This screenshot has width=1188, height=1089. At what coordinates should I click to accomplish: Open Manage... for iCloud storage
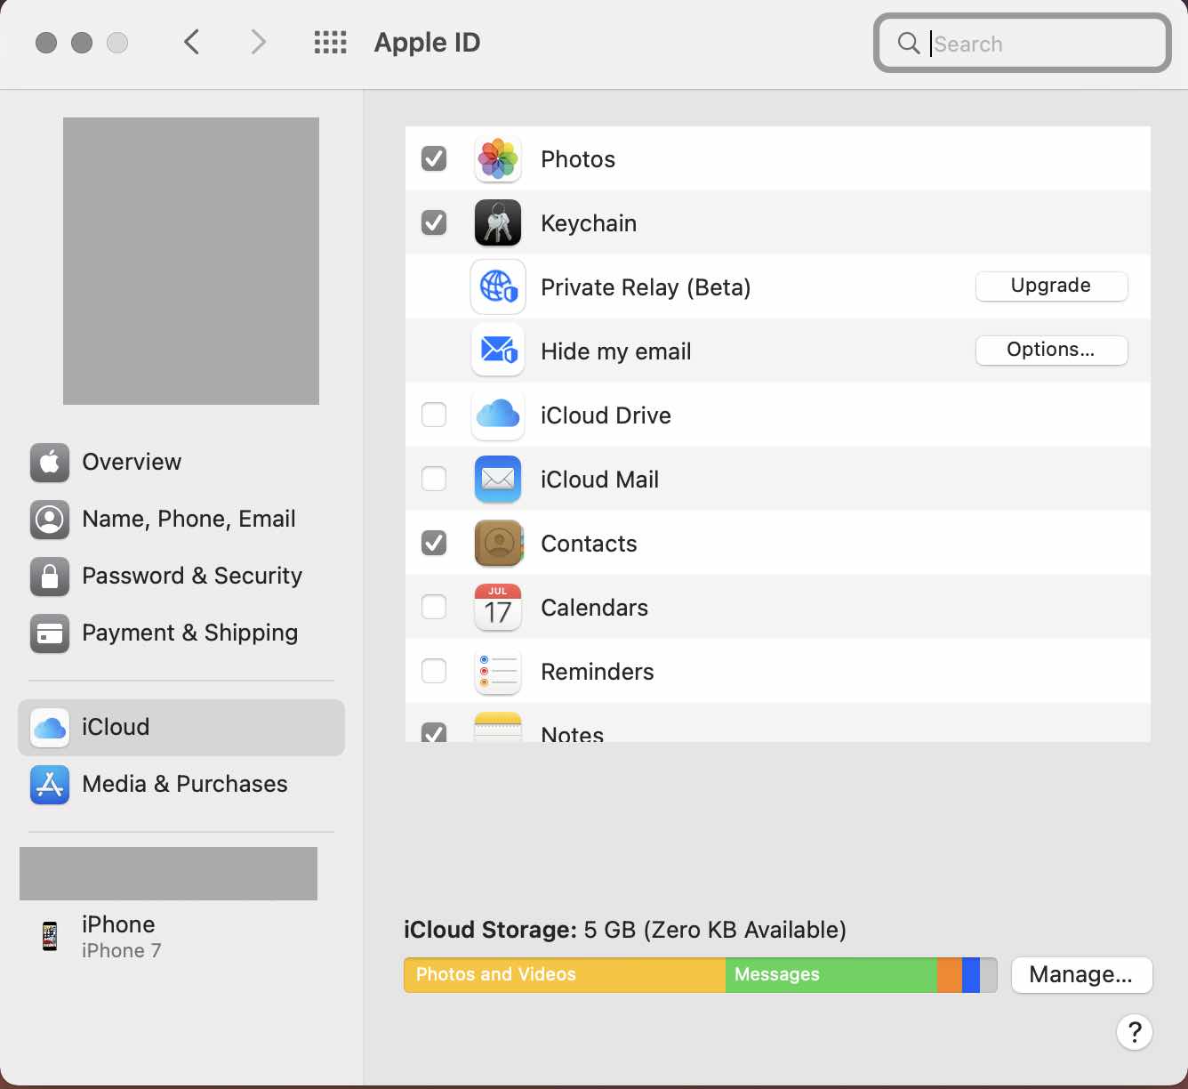(1081, 975)
